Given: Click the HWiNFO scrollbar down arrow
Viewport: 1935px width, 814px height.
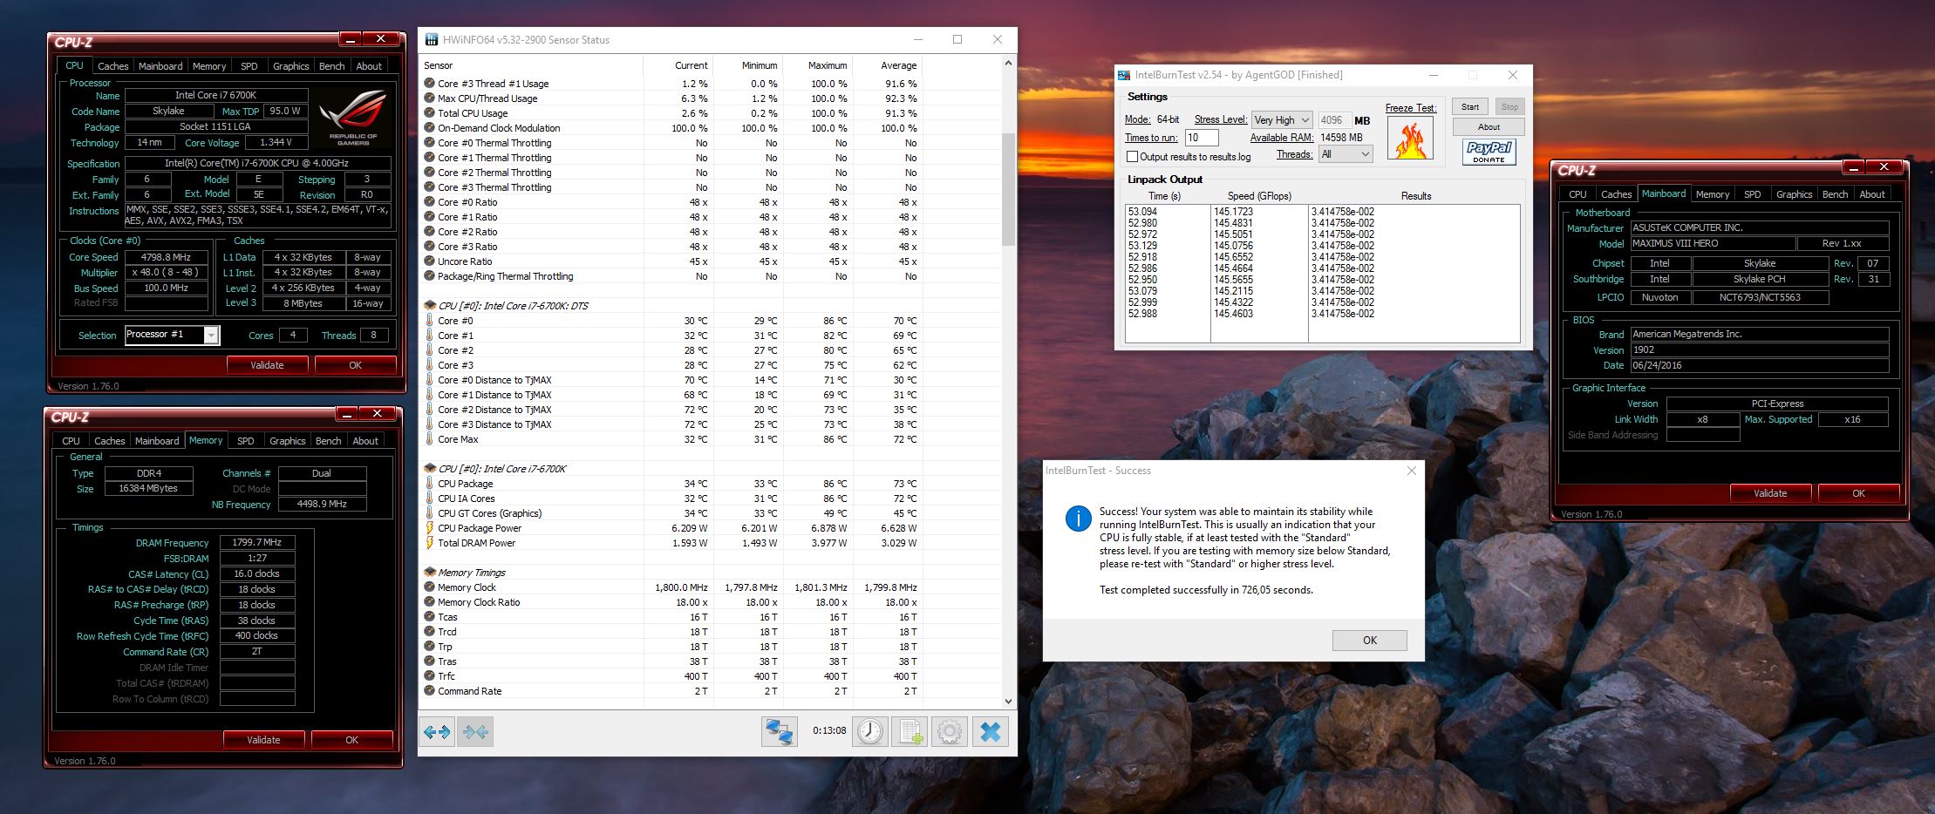Looking at the screenshot, I should click(x=1008, y=701).
